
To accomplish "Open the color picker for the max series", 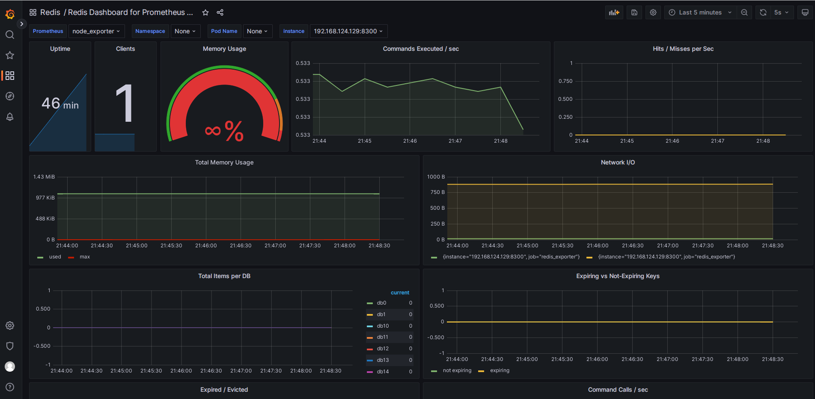I will pos(71,257).
